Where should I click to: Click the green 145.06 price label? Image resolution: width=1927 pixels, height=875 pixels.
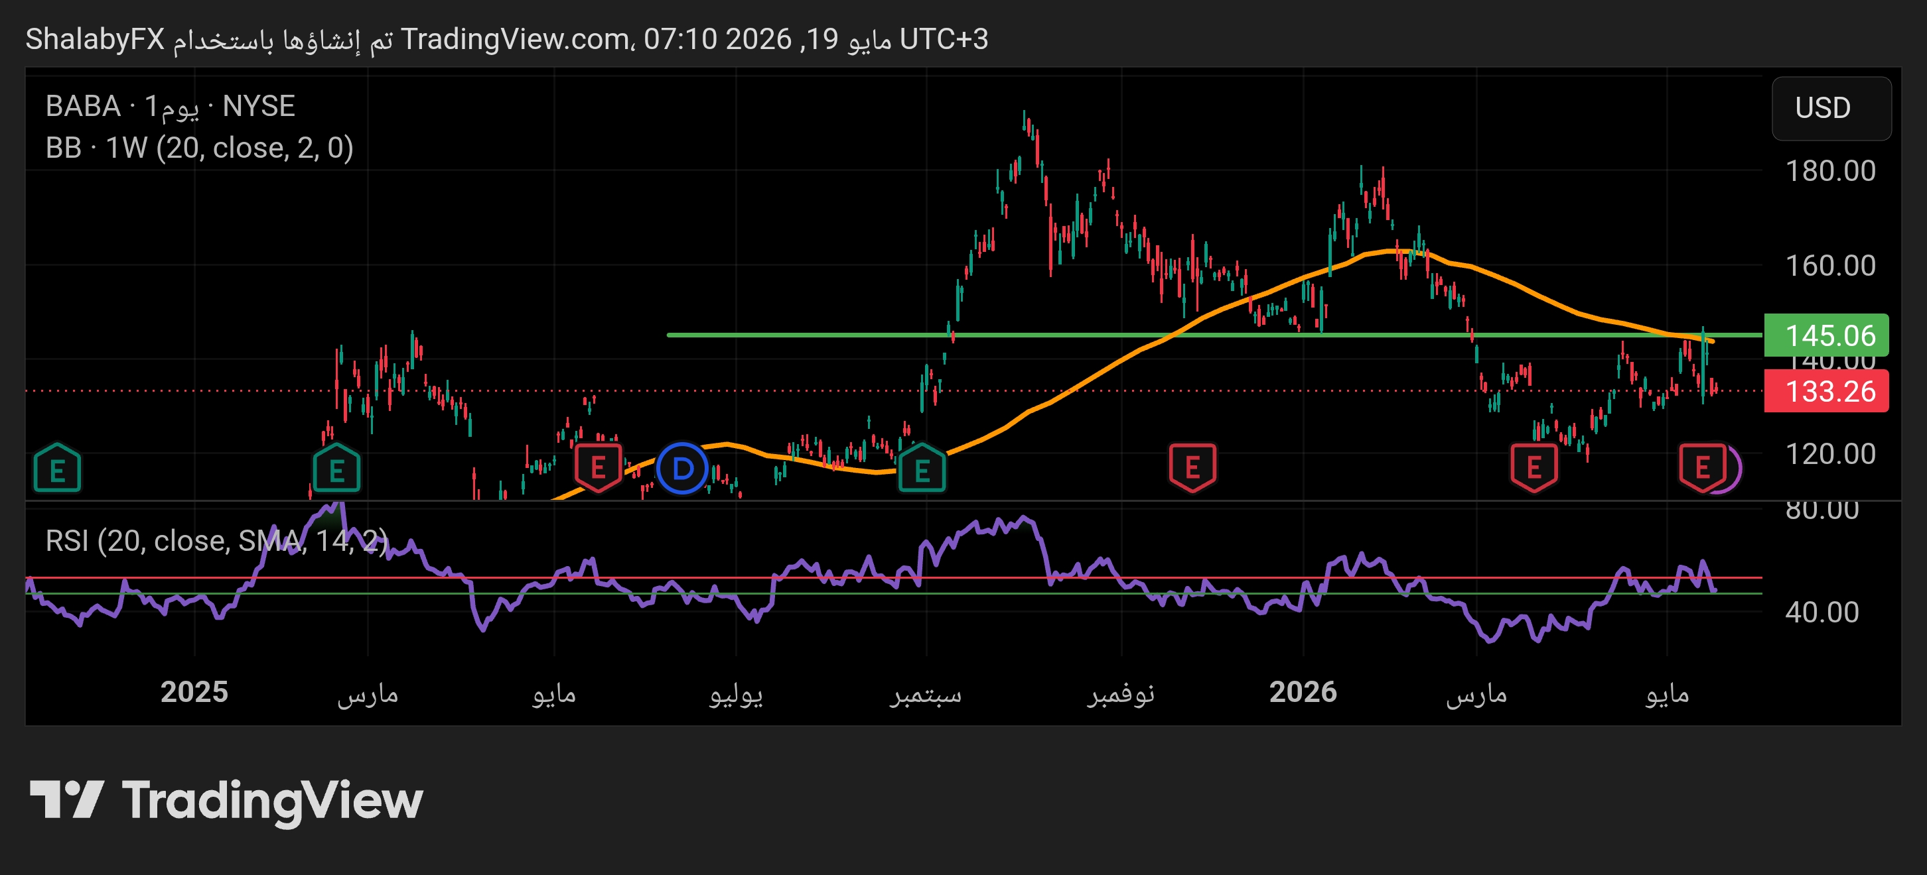tap(1826, 335)
